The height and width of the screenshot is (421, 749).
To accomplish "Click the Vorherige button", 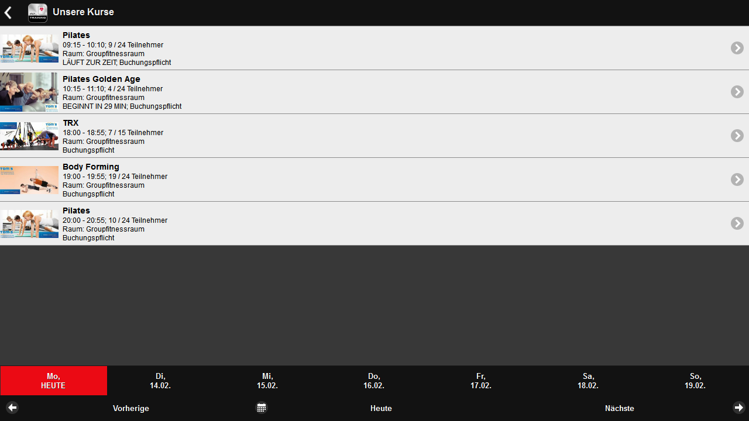I will (x=131, y=408).
